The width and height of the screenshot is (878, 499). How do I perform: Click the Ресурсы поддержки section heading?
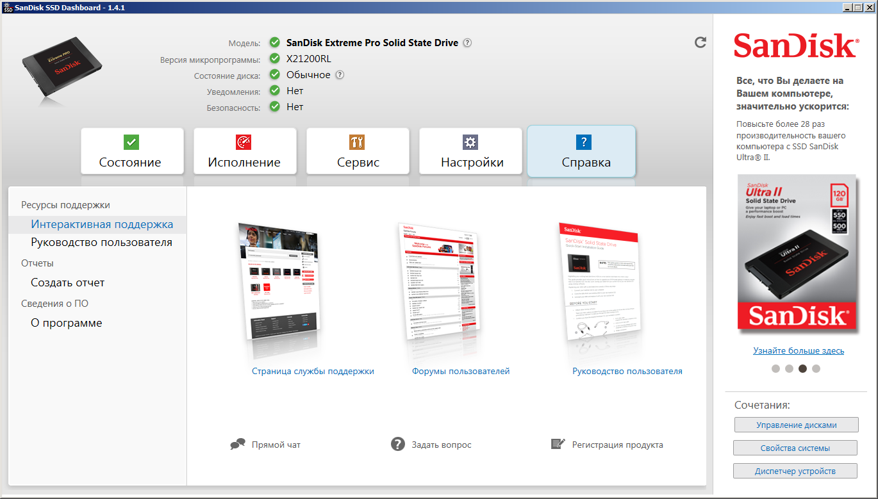(x=65, y=205)
